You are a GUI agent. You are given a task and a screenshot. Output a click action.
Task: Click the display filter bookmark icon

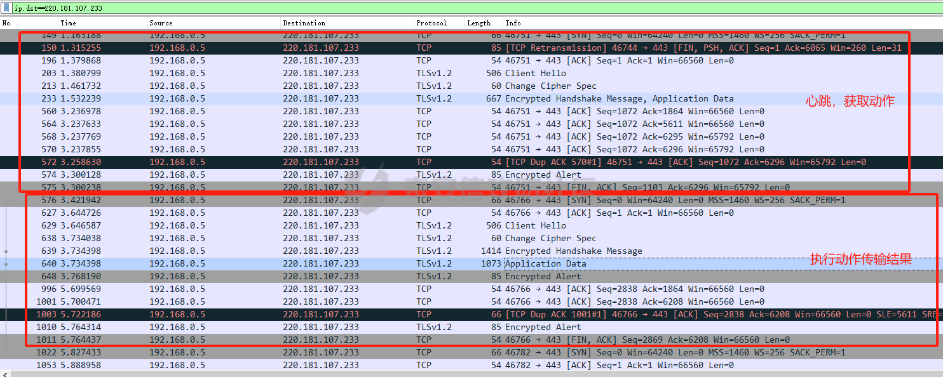6,8
